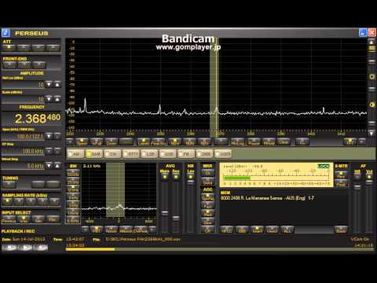This screenshot has width=377, height=283.
Task: Click the Clear button in spectrum toolbar
Action: point(284,141)
